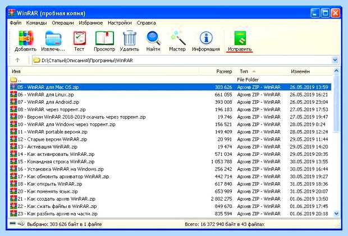
Task: Click the key icon in status bar
Action: [x=21, y=223]
